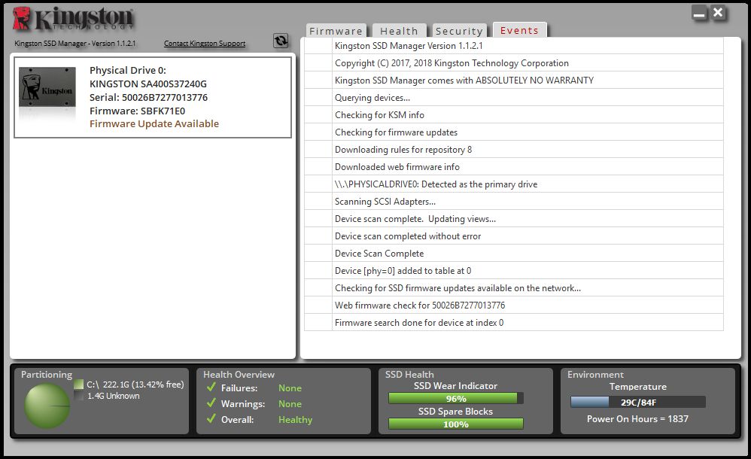Click the C:\ 222.1G (13.42% free) label
The width and height of the screenshot is (751, 459).
pyautogui.click(x=135, y=385)
